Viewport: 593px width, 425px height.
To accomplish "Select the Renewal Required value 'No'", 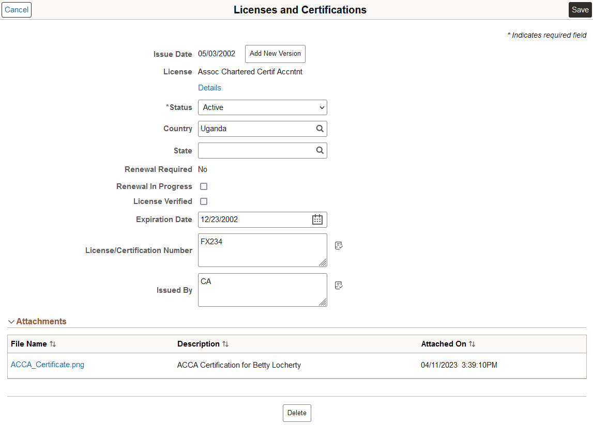I will [203, 169].
